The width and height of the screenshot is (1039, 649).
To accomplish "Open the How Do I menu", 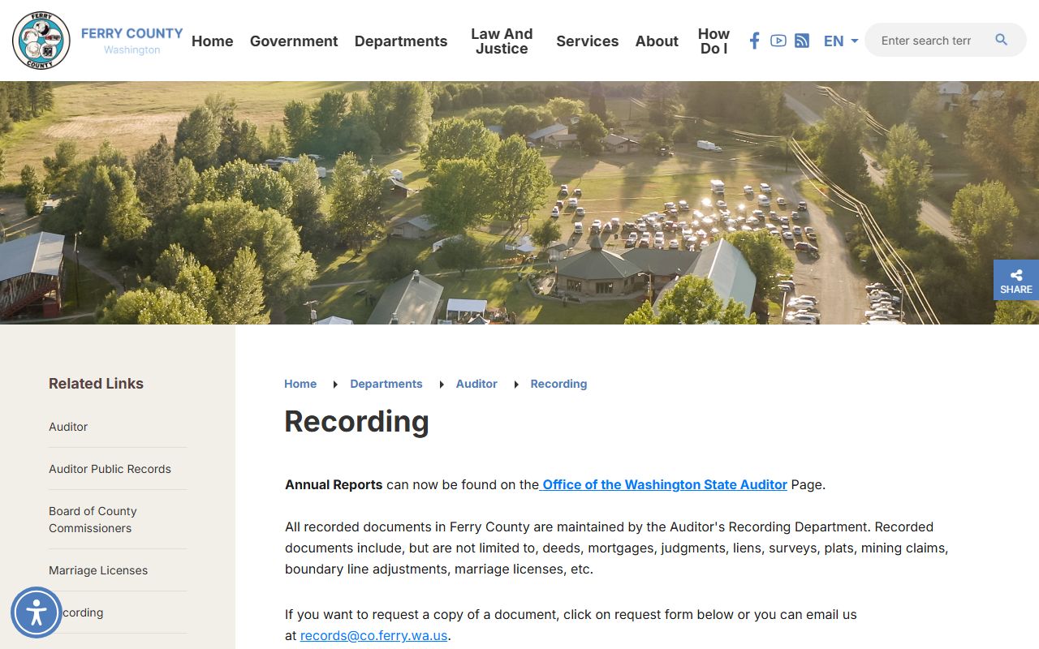I will (714, 41).
